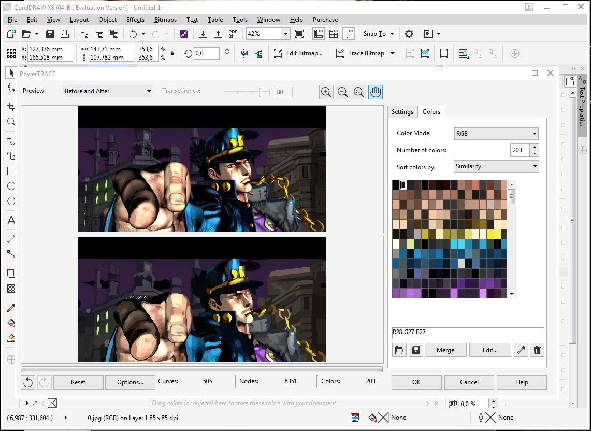Image resolution: width=591 pixels, height=431 pixels.
Task: Select the Text tool in toolbox
Action: click(11, 220)
